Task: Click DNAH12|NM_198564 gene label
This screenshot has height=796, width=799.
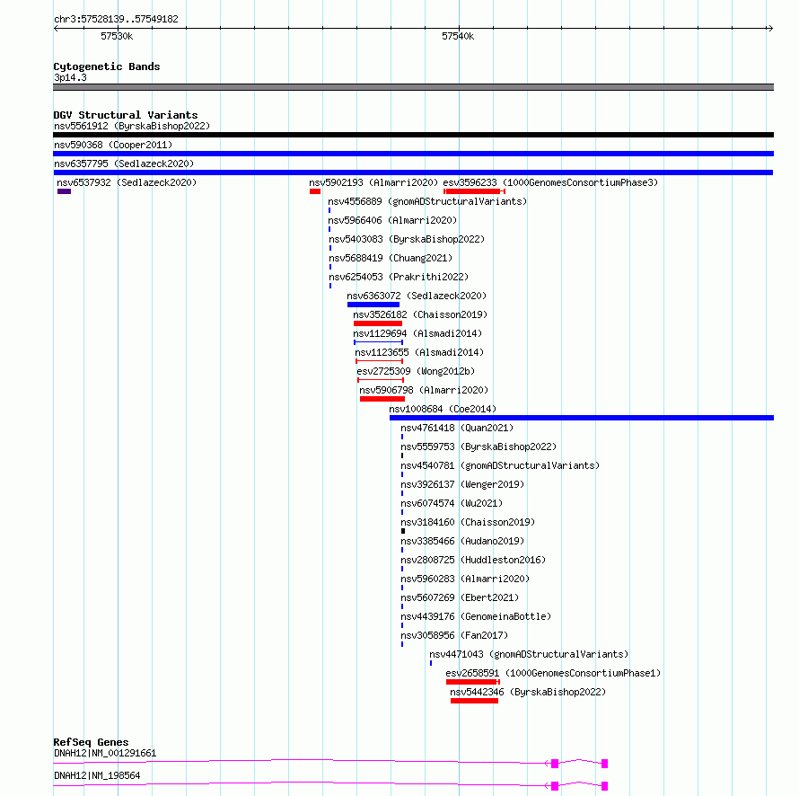Action: coord(97,775)
